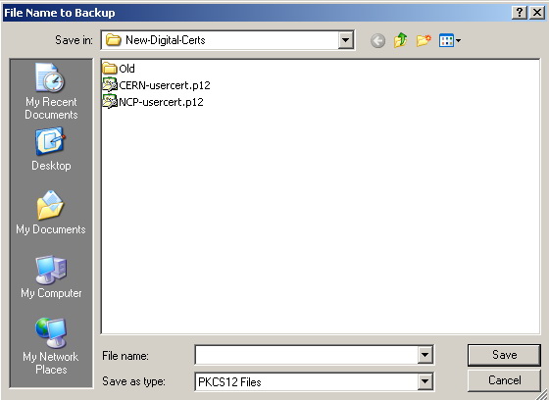
Task: Click the File name text field
Action: [x=306, y=355]
